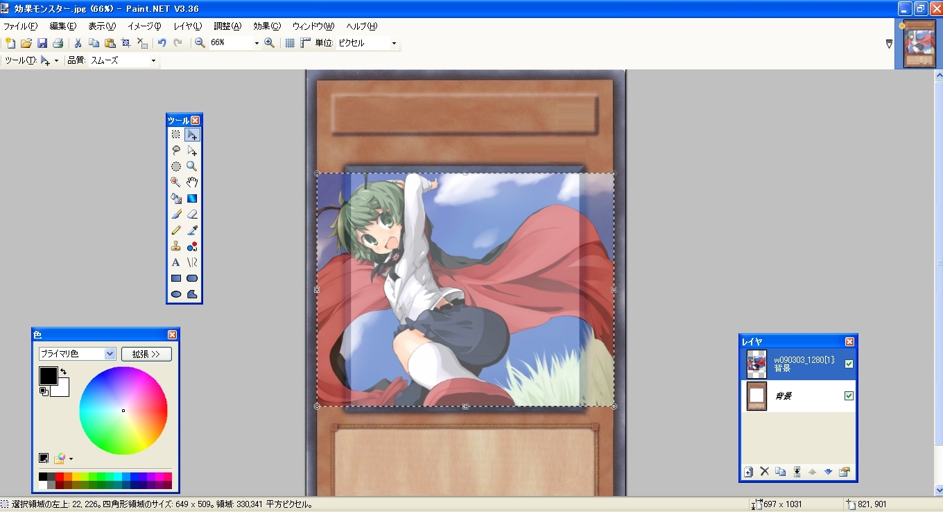This screenshot has width=943, height=512.
Task: Click the 拡張 >> button in Colors window
Action: [x=146, y=354]
